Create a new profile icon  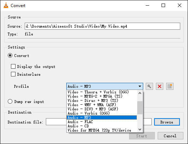(170, 86)
